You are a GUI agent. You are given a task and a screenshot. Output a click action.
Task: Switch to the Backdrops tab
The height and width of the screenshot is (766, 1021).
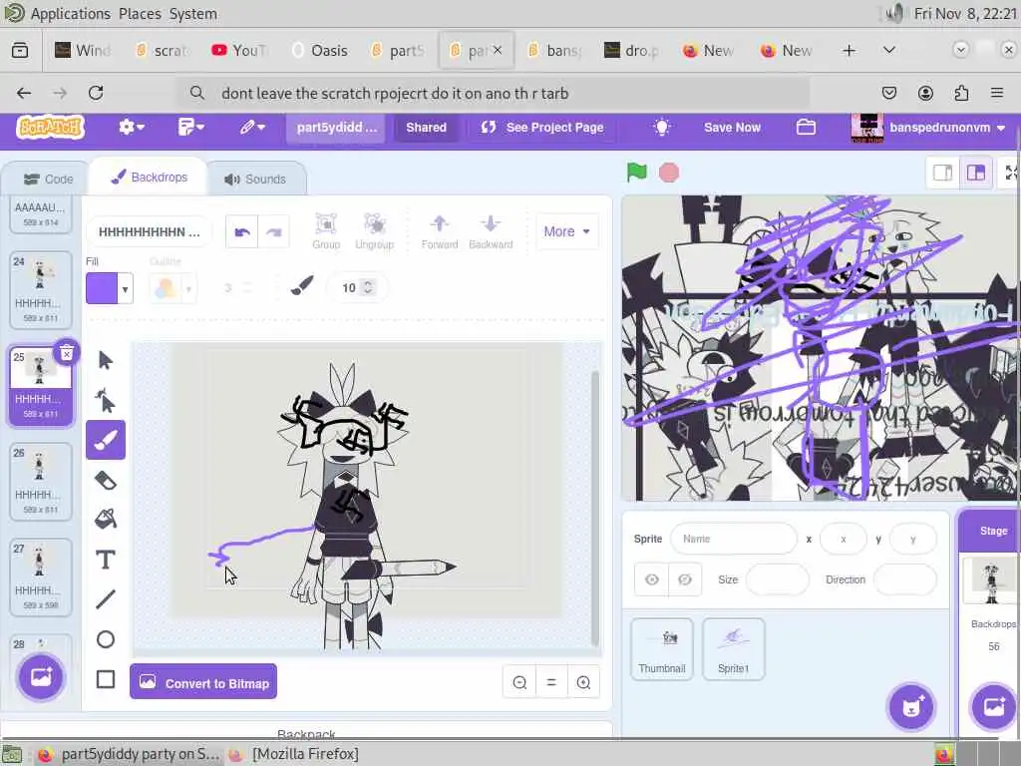tap(150, 178)
